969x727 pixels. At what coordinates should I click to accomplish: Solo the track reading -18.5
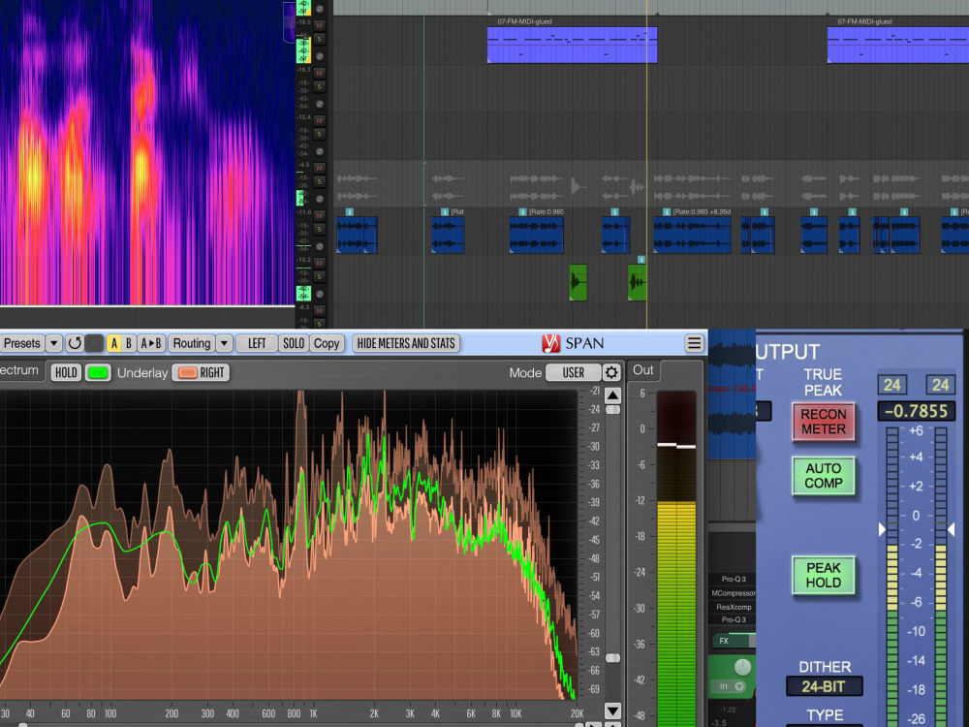320,39
